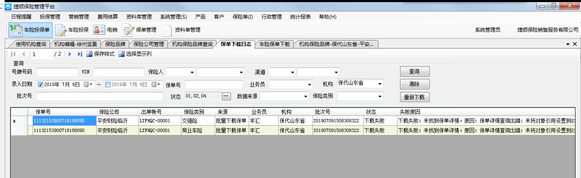Go to next page arrow icon
The width and height of the screenshot is (581, 178).
70,54
